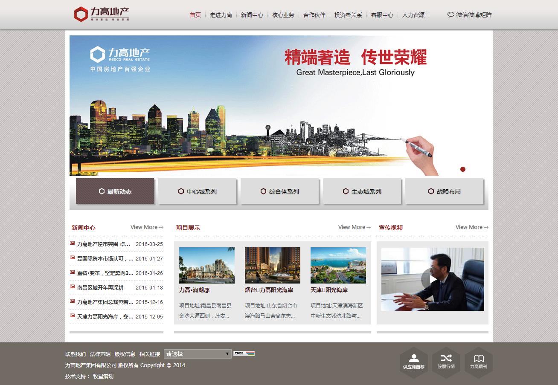Select the 最新动态 tab
The height and width of the screenshot is (385, 558).
[115, 191]
